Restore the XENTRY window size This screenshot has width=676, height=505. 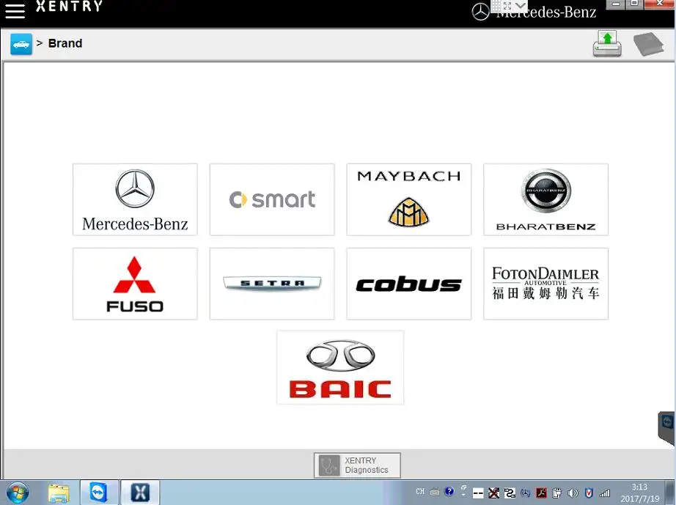pos(634,4)
